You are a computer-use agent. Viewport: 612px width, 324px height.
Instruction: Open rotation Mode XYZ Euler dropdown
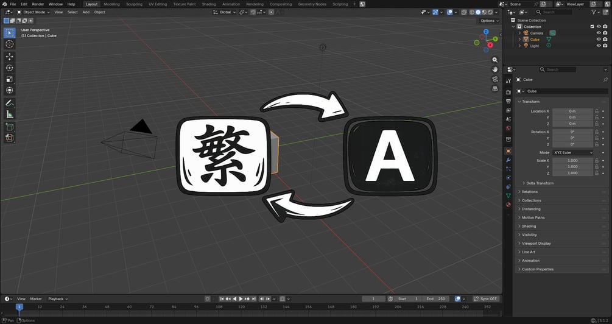[x=572, y=153]
